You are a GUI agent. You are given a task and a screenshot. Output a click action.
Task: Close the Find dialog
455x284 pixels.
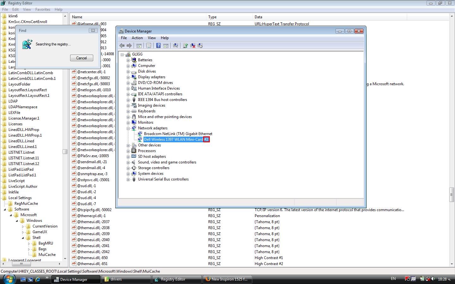pos(93,30)
